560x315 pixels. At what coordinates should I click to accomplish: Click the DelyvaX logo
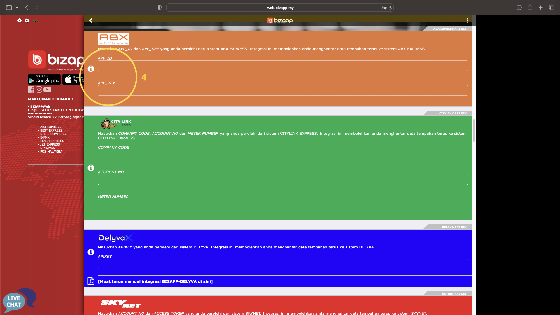(x=116, y=238)
